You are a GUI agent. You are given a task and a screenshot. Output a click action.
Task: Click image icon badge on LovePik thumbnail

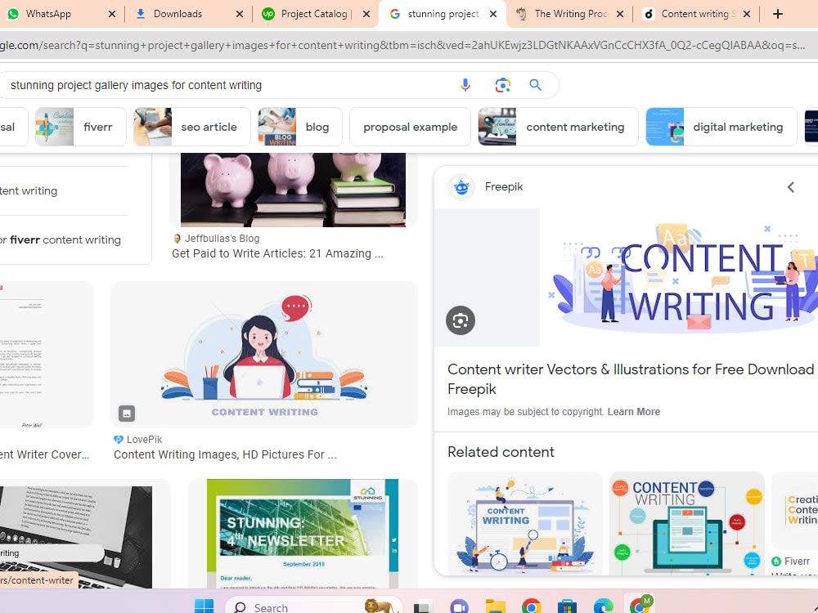pyautogui.click(x=126, y=414)
